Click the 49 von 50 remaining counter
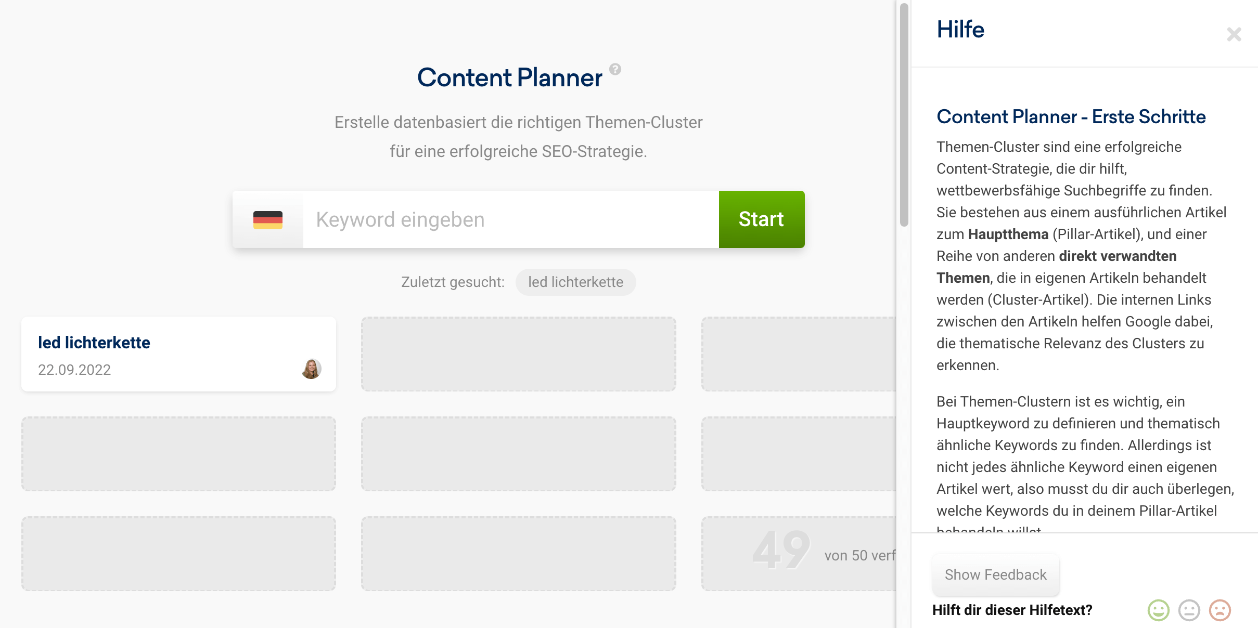The height and width of the screenshot is (628, 1258). pyautogui.click(x=822, y=552)
